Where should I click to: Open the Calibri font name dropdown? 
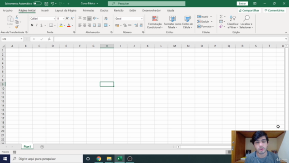(x=54, y=19)
